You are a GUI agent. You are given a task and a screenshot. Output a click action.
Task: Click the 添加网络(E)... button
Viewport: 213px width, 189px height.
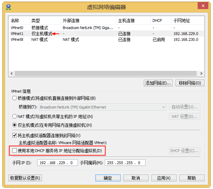(158, 83)
